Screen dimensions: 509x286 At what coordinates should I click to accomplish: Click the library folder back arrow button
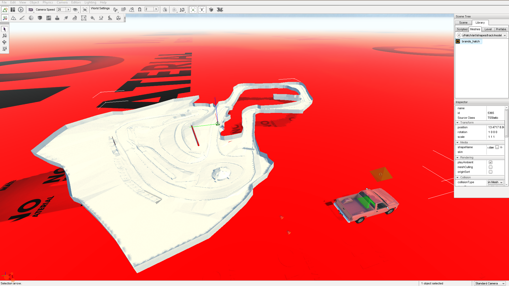coord(459,35)
